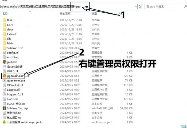Click the LUAJIT核心.txt file icon

(4, 104)
